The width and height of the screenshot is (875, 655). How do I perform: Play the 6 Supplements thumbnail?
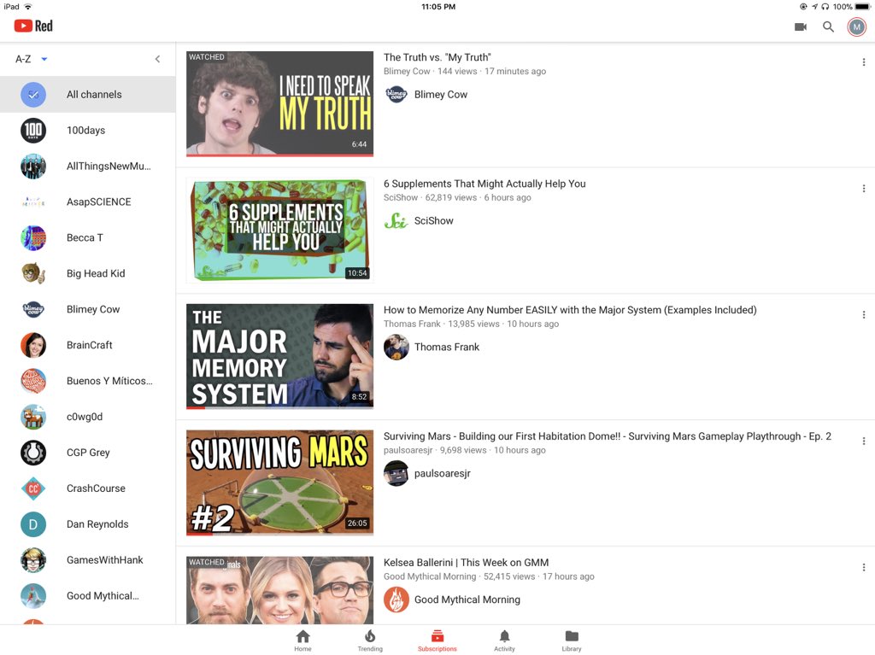(279, 230)
